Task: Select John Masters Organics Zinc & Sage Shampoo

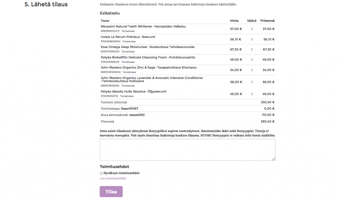Action: coord(149,67)
